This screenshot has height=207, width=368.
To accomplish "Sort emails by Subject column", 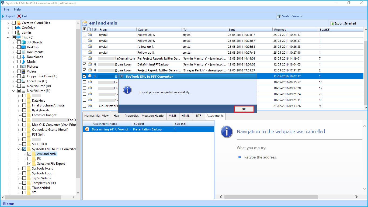I will point(159,29).
